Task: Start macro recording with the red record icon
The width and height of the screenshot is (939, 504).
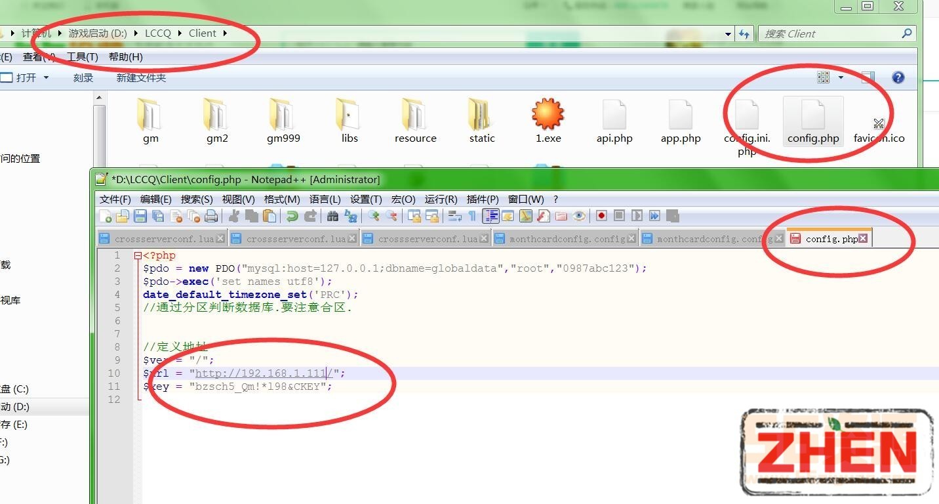Action: [x=601, y=216]
